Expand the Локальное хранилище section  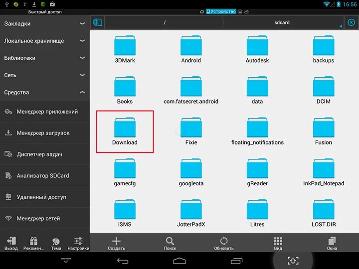45,41
